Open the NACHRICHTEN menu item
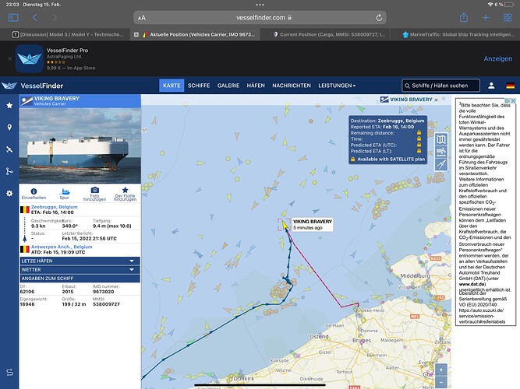This screenshot has height=389, width=520. pos(292,86)
